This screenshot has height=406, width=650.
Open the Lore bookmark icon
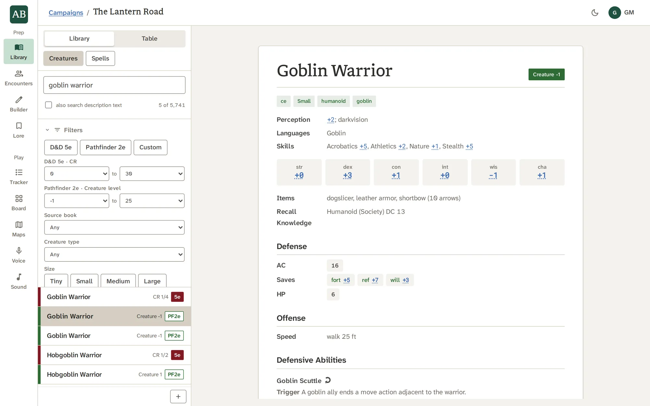tap(19, 126)
